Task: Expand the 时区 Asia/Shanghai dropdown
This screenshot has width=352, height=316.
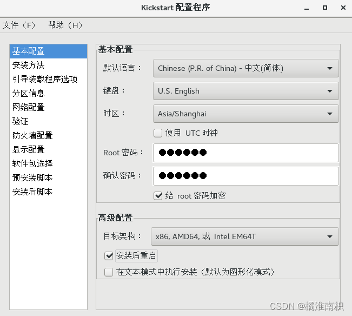Action: pyautogui.click(x=246, y=114)
